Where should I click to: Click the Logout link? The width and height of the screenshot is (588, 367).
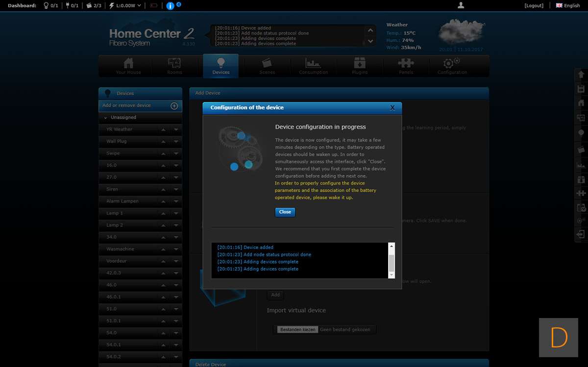click(x=534, y=6)
